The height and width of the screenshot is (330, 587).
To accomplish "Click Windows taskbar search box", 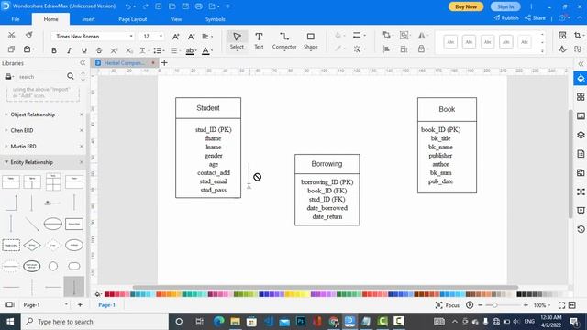I will (x=95, y=322).
